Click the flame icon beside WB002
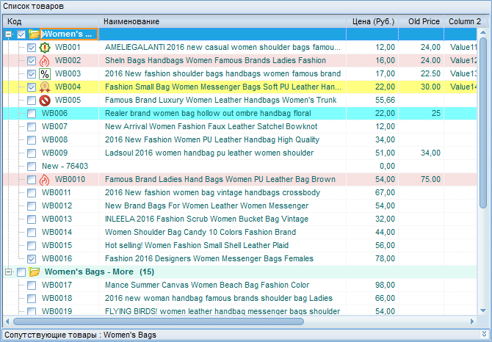 45,61
